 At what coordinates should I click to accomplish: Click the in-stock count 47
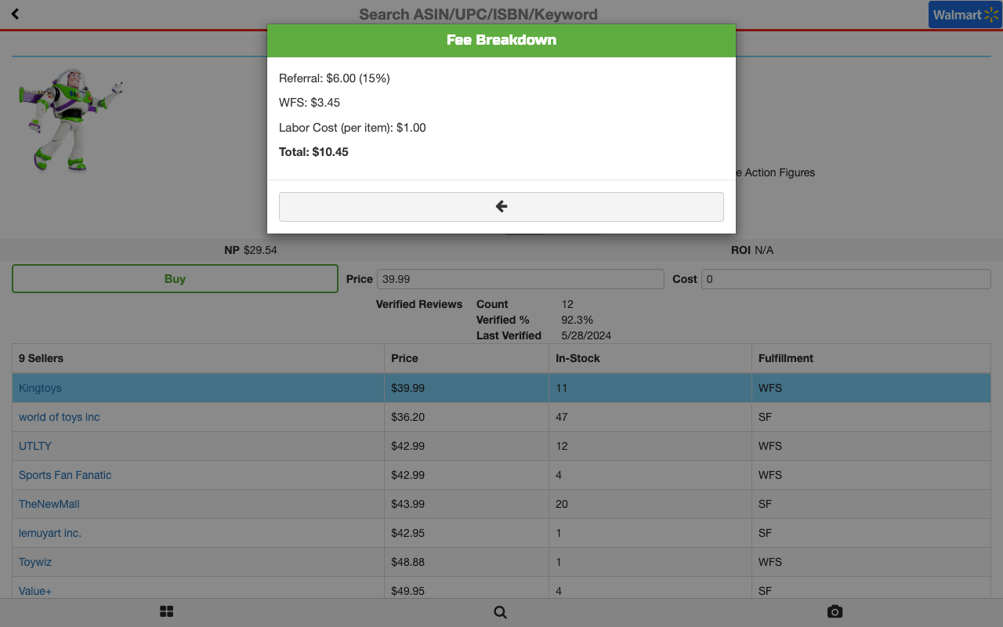(x=562, y=417)
